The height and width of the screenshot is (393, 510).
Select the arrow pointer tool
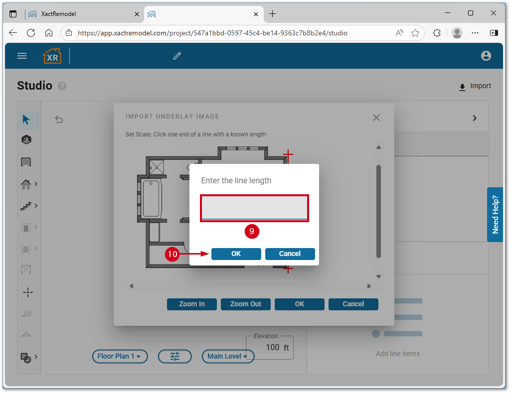pyautogui.click(x=26, y=120)
